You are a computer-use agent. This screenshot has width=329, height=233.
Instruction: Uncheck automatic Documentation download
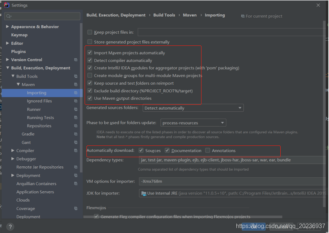tap(167, 150)
